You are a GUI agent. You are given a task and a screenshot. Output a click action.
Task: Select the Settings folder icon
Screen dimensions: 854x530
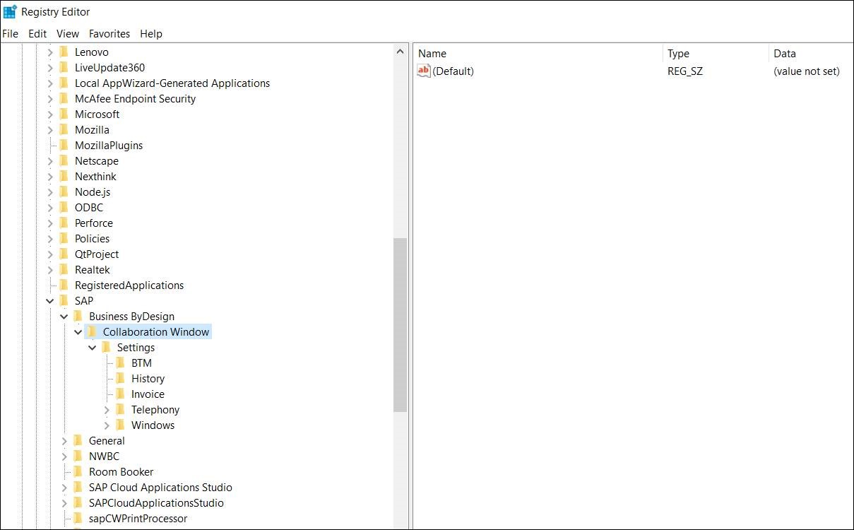coord(107,347)
